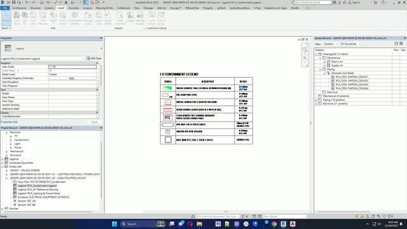Expand the Legends node in Project Browser
This screenshot has width=407, height=229.
tap(3, 159)
